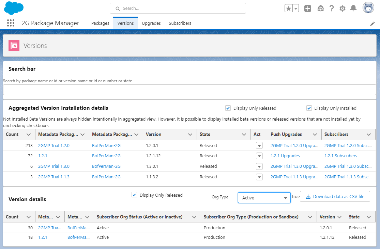Viewport: 380px width, 249px height.
Task: Click the pink Versions page icon
Action: pyautogui.click(x=14, y=46)
